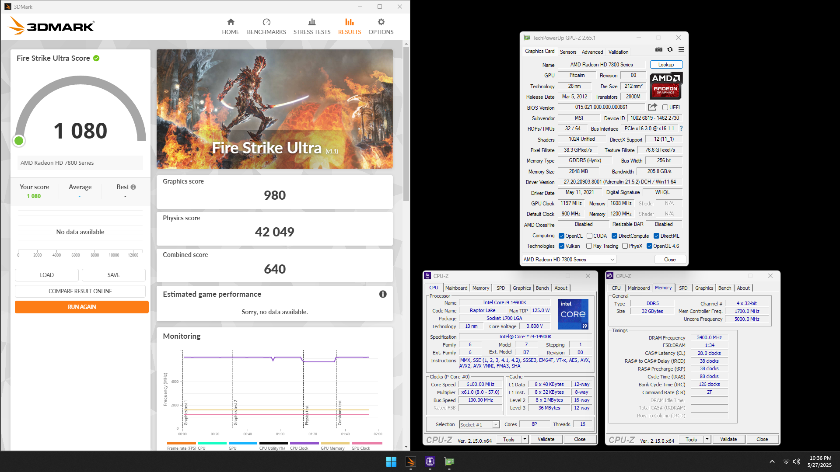Open the SPD tab in the right CPU-Z window
The height and width of the screenshot is (472, 840).
pyautogui.click(x=683, y=288)
